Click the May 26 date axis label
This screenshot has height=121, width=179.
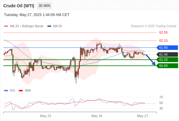click(97, 116)
